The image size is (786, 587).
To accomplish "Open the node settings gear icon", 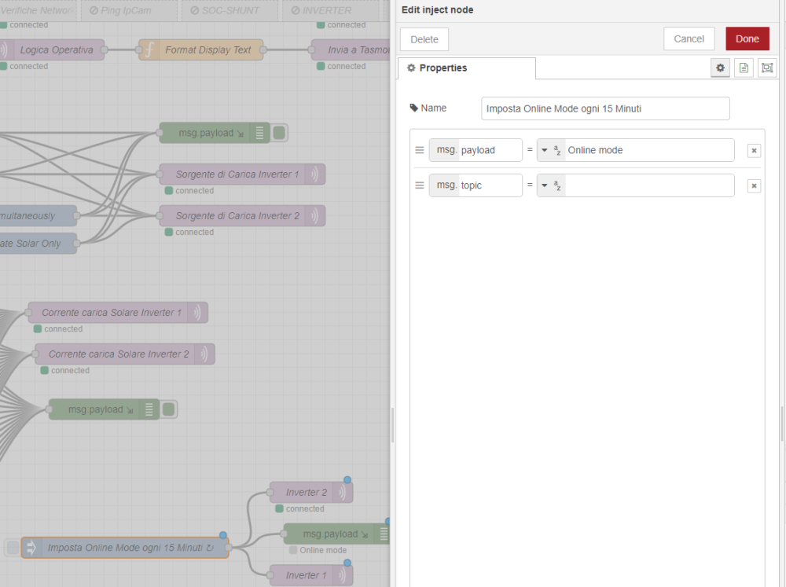I will pyautogui.click(x=720, y=68).
